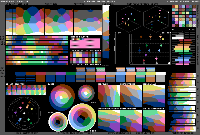Click the yellow dot in the Bri-Hue plot
The image size is (200, 135).
point(163,39)
